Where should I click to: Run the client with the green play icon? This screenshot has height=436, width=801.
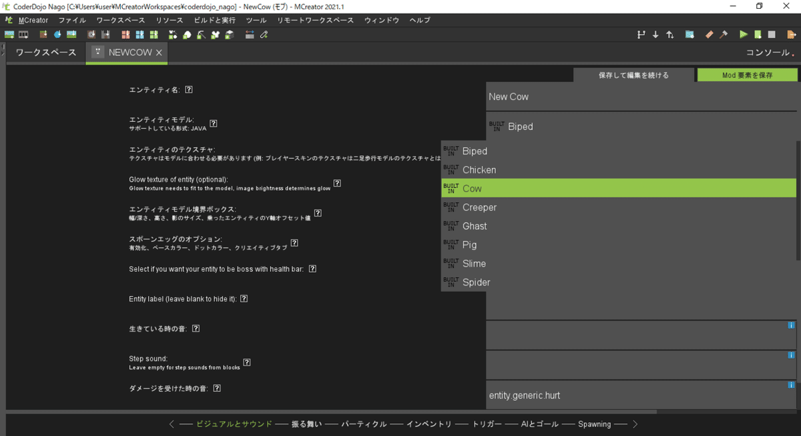point(742,34)
